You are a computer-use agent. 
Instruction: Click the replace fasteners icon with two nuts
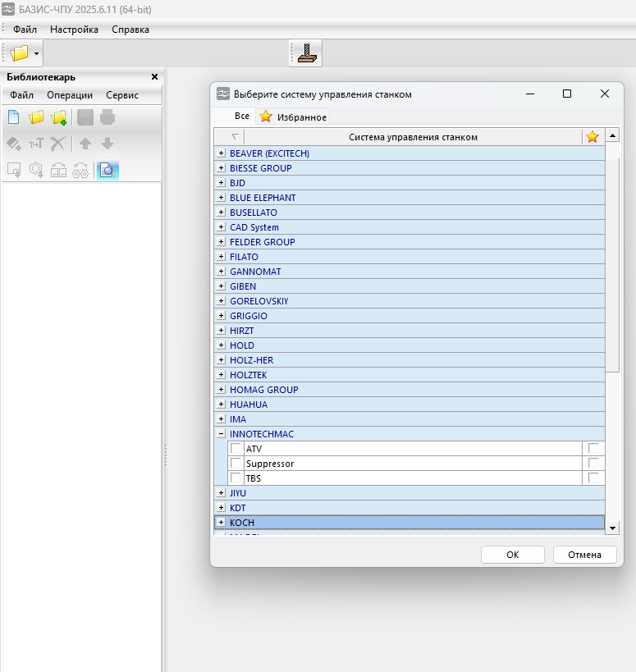tap(80, 170)
